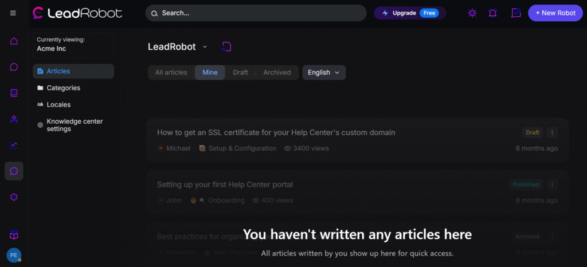The width and height of the screenshot is (587, 267).
Task: Open the settings hexagon sidebar icon
Action: pos(14,197)
